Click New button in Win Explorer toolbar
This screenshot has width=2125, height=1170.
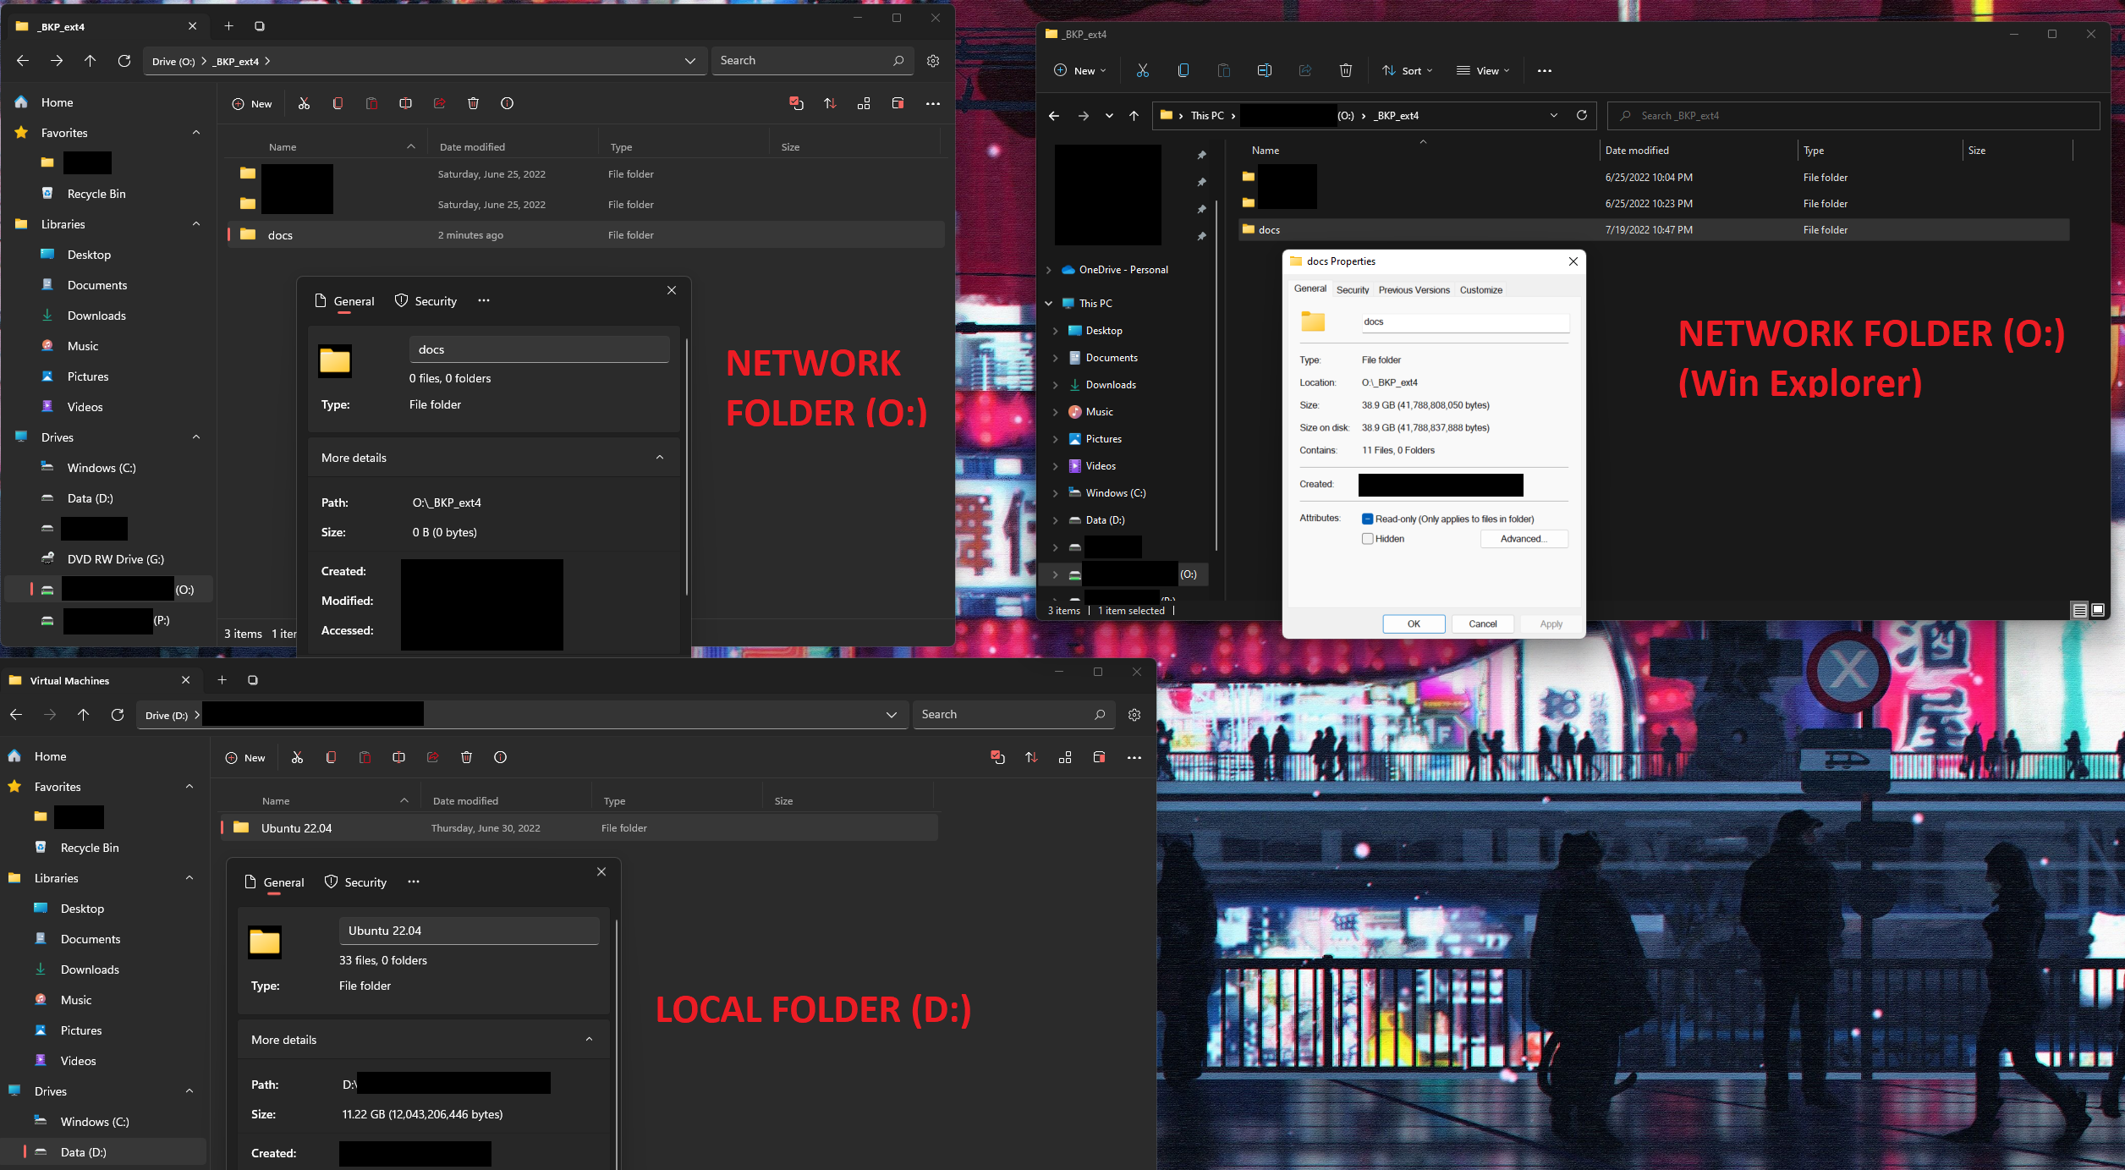(x=1079, y=70)
